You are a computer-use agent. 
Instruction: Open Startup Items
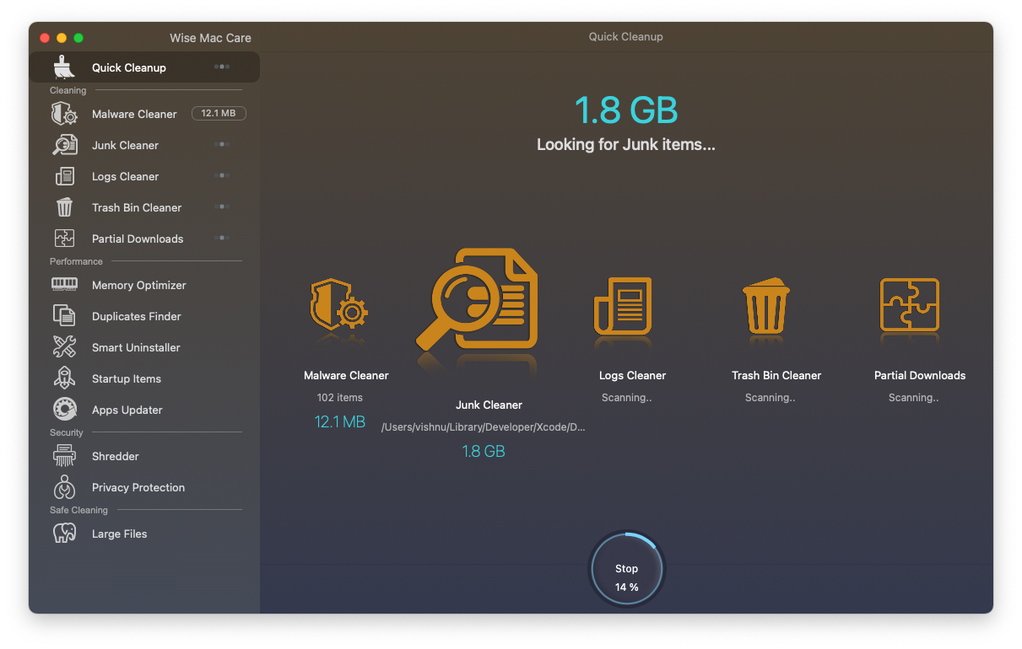[144, 378]
